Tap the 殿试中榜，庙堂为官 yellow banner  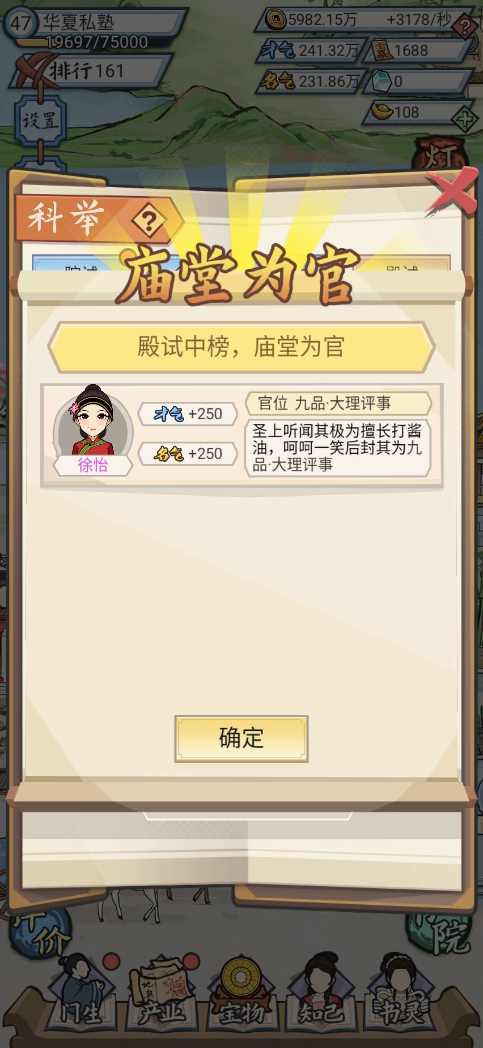241,347
